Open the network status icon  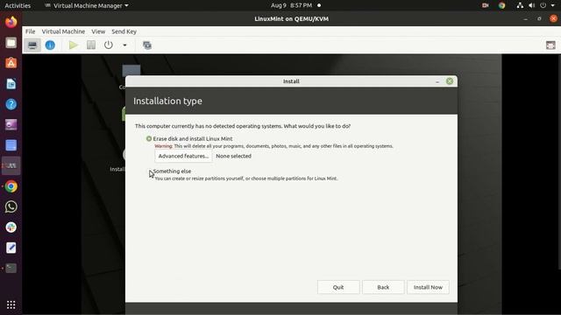pyautogui.click(x=520, y=5)
